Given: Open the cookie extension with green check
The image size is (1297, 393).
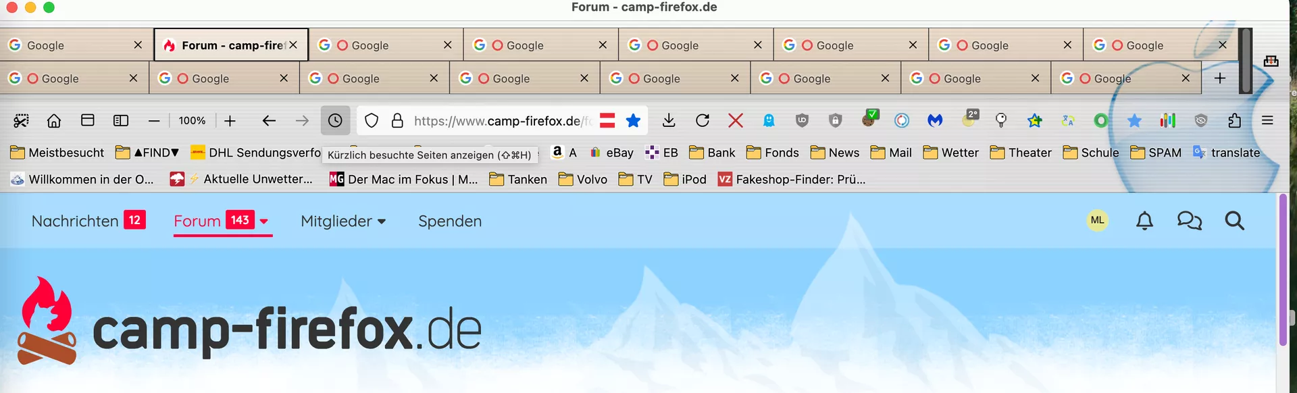Looking at the screenshot, I should pyautogui.click(x=869, y=119).
